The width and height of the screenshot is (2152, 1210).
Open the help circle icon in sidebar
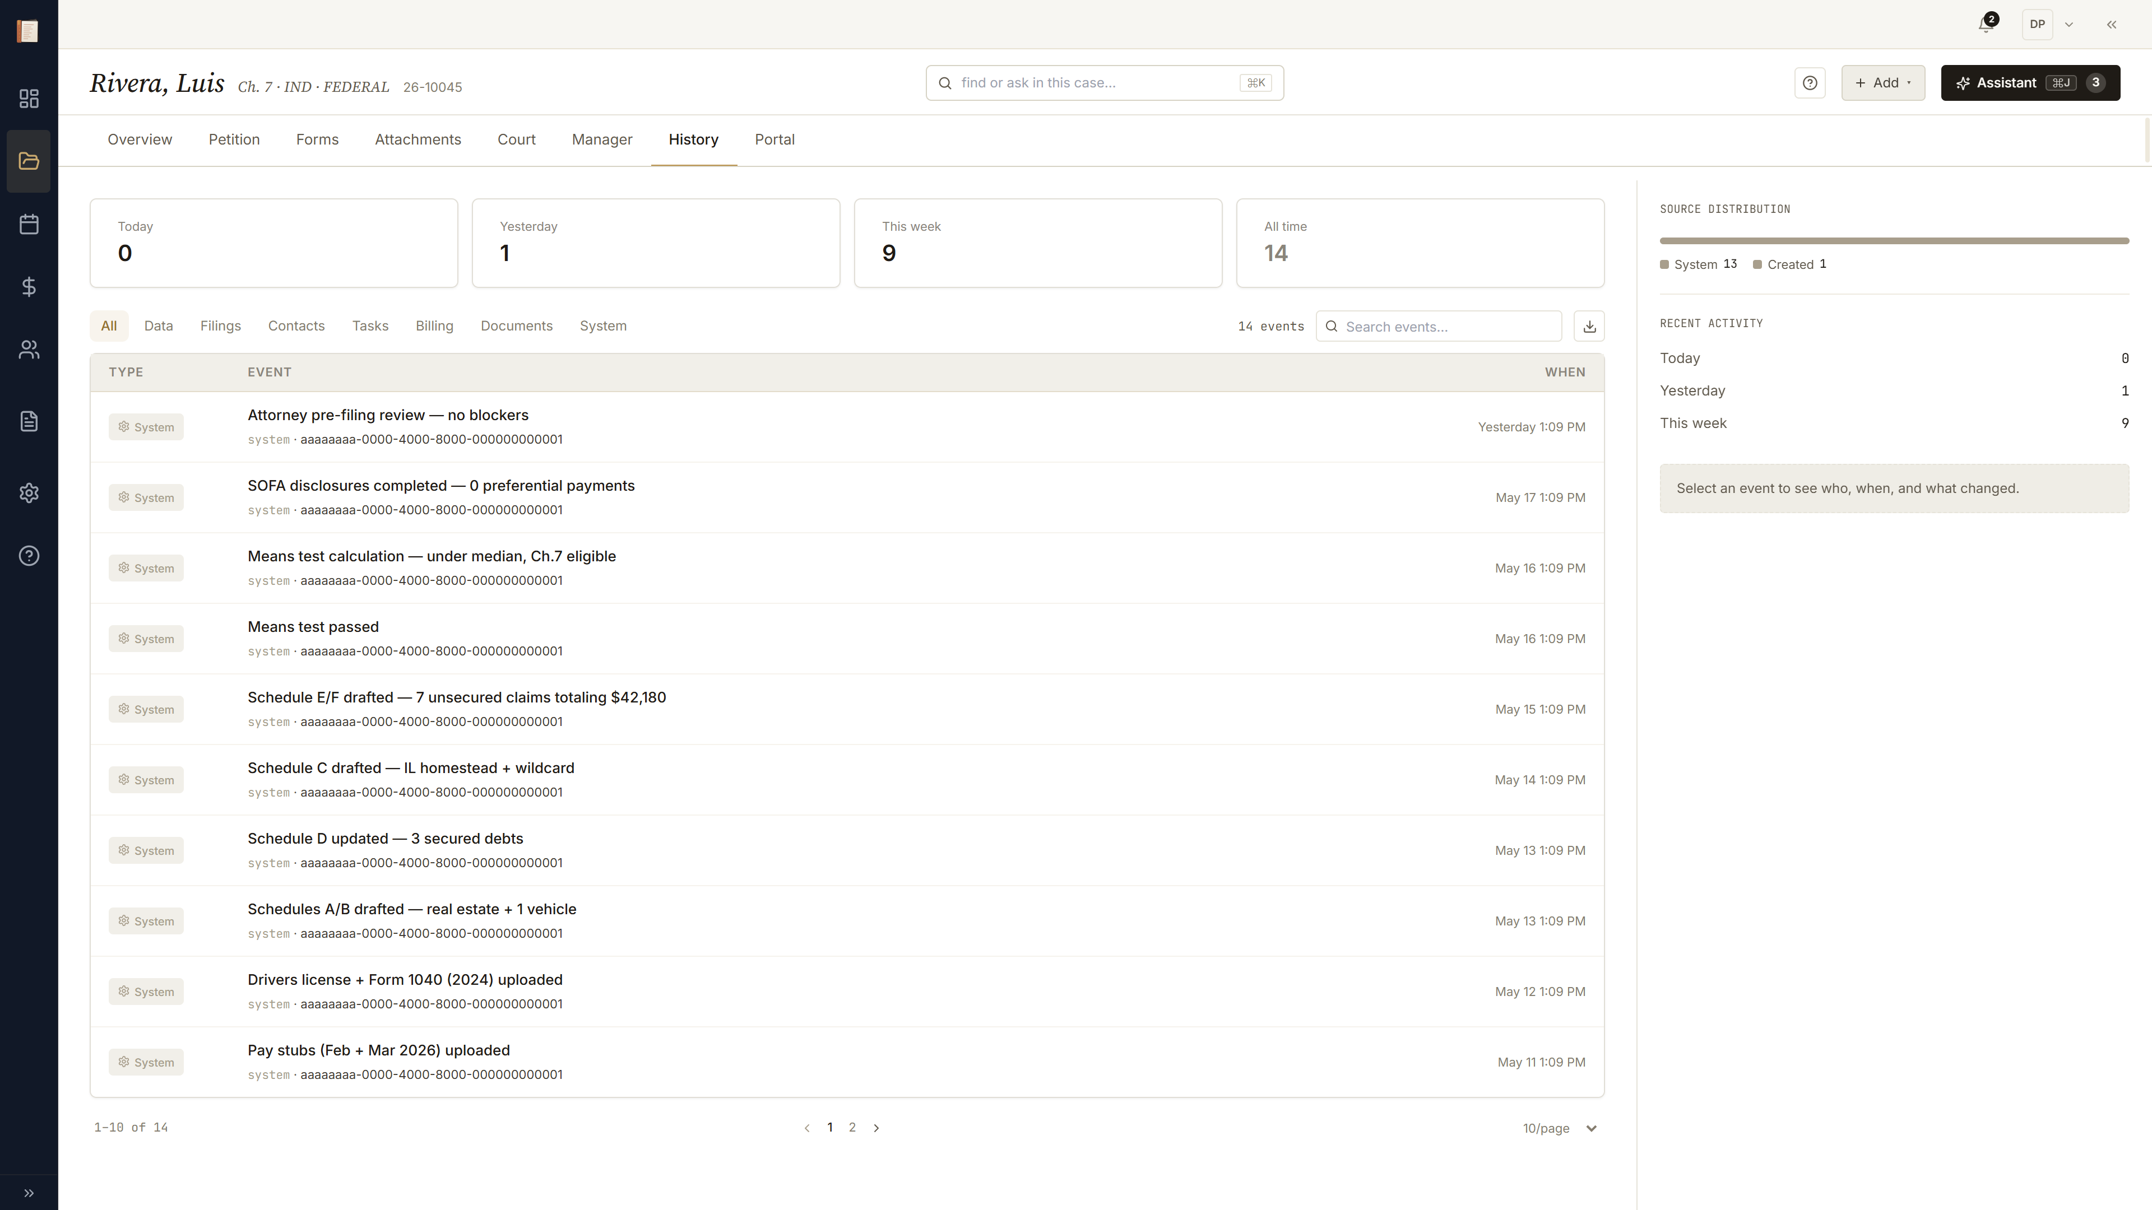pos(29,556)
